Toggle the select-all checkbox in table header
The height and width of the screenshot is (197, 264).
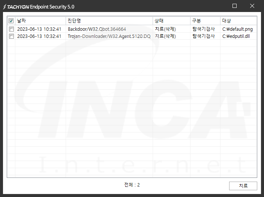[x=11, y=21]
